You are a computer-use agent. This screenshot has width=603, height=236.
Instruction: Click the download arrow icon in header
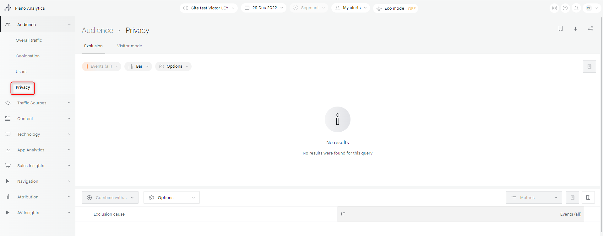coord(575,29)
